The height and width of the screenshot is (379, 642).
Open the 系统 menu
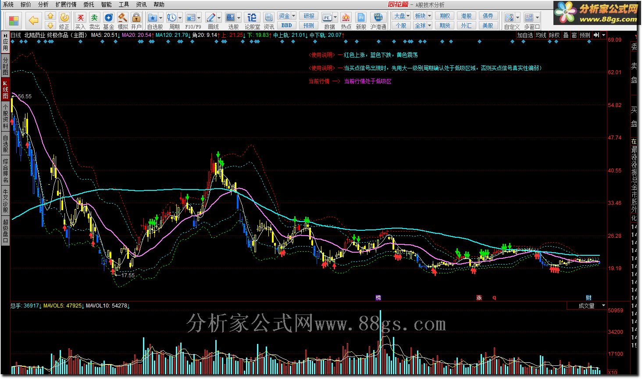tap(8, 4)
